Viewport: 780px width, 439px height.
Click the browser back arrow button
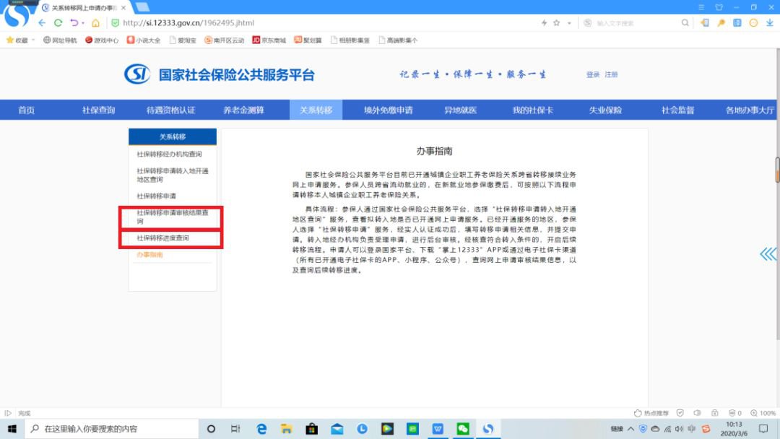click(42, 23)
